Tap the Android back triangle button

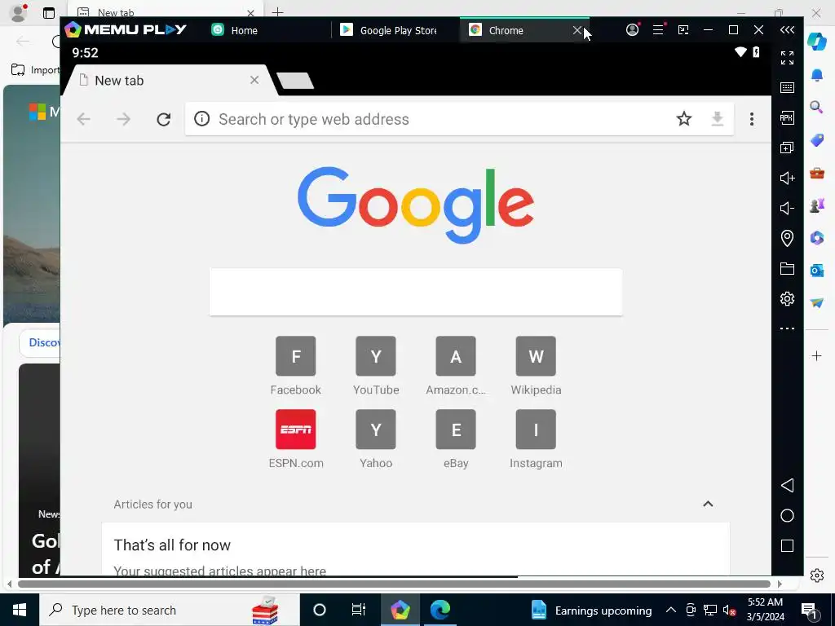pyautogui.click(x=787, y=485)
